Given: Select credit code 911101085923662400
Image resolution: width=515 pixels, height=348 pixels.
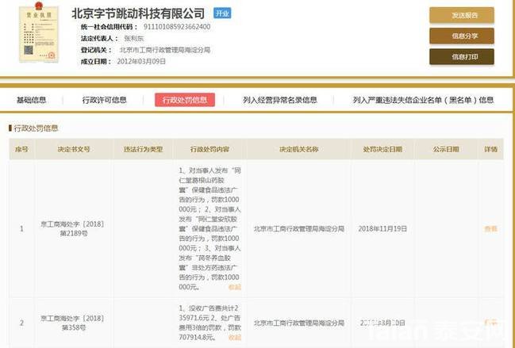Looking at the screenshot, I should (177, 27).
